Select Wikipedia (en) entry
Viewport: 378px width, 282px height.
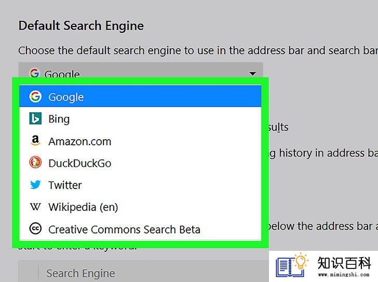point(140,207)
